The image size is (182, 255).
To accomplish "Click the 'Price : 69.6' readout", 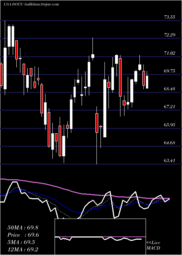I will click(x=23, y=235).
